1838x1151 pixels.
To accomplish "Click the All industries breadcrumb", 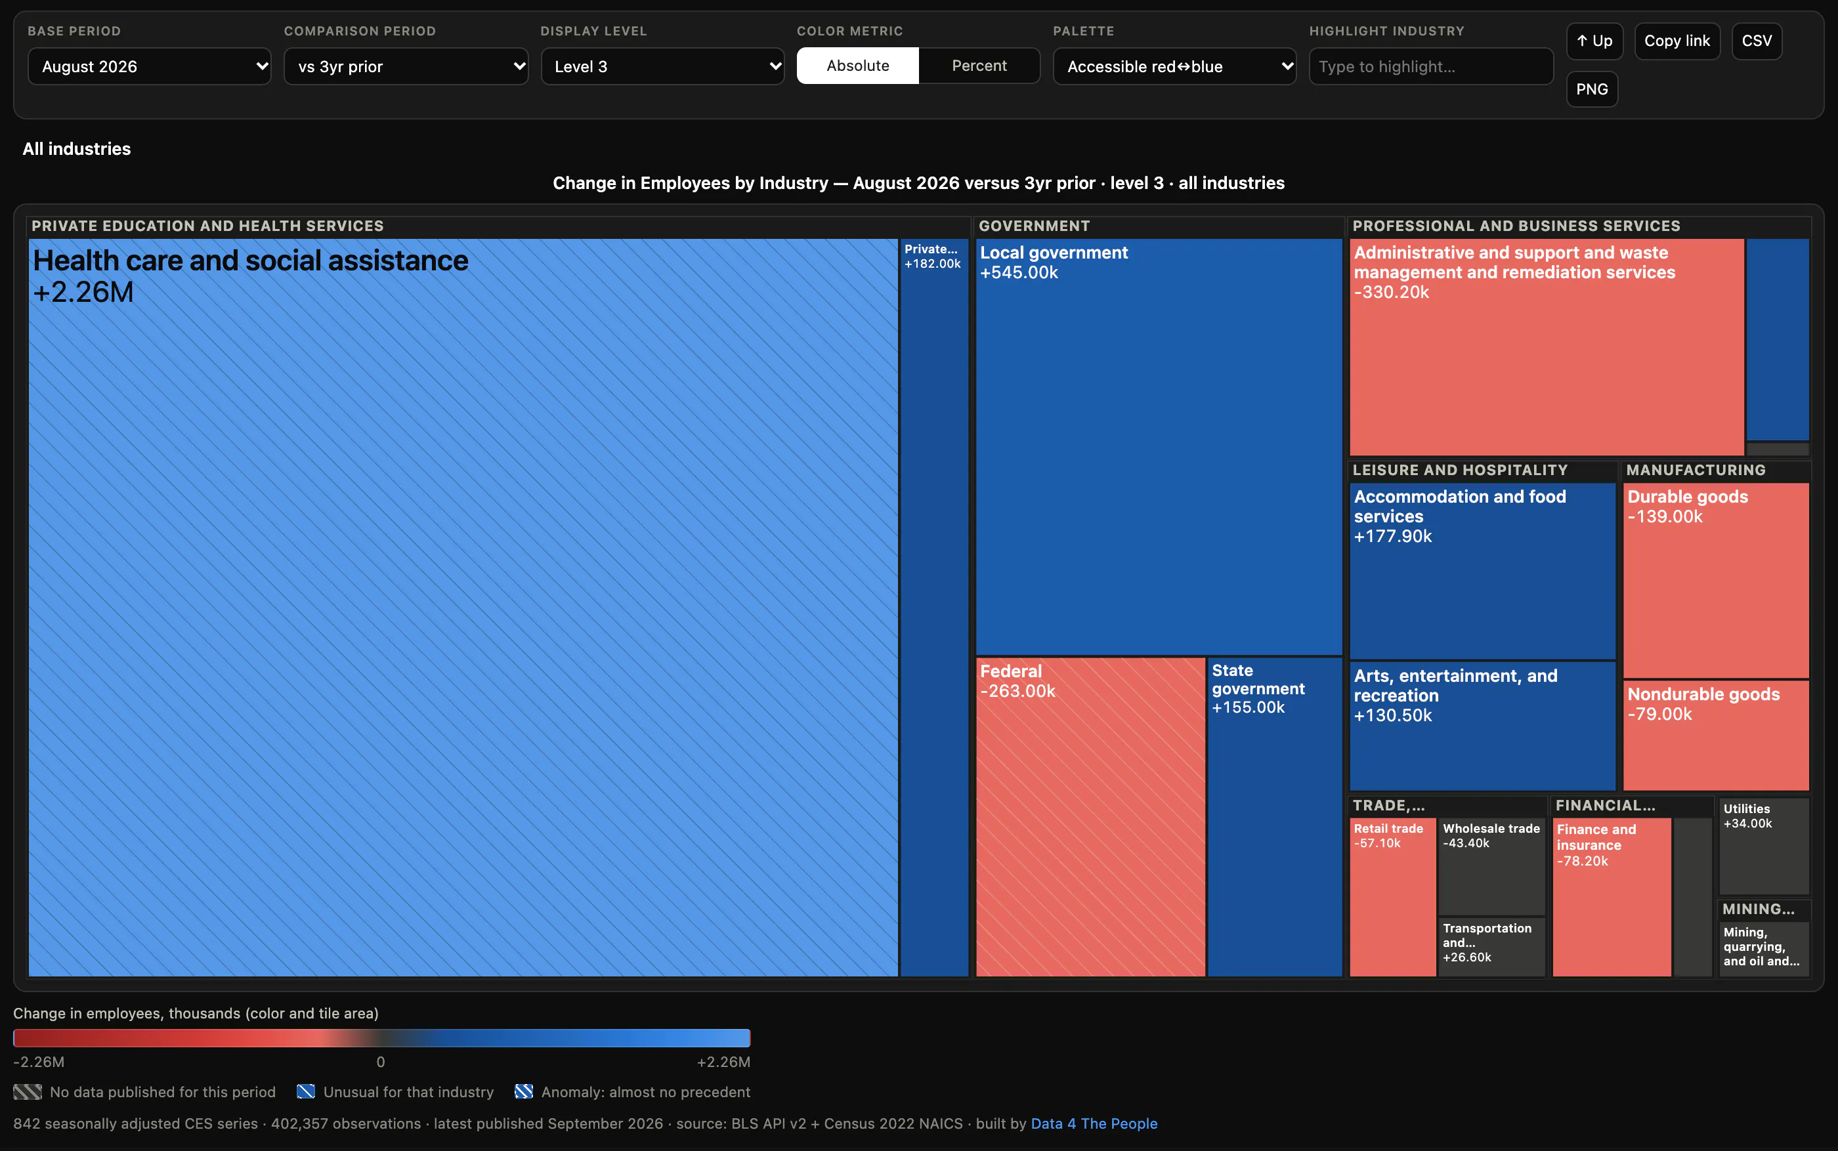I will click(x=76, y=148).
